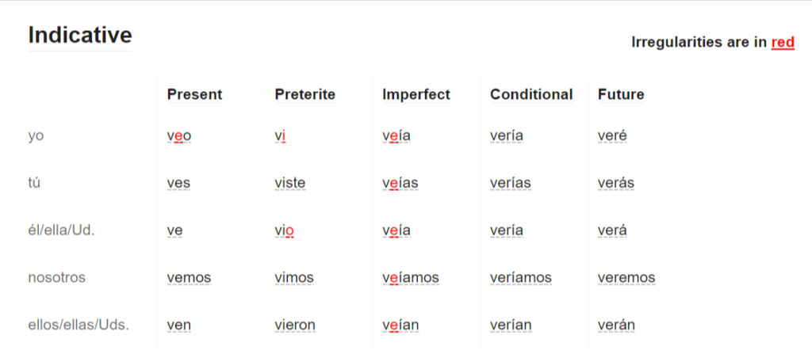Select the preterite form 'viste'
812x358 pixels.
tap(290, 183)
